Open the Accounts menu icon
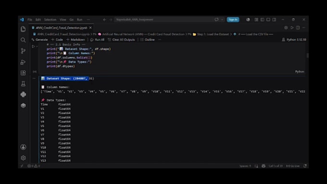Screen dimensions: 327x184 23,147
